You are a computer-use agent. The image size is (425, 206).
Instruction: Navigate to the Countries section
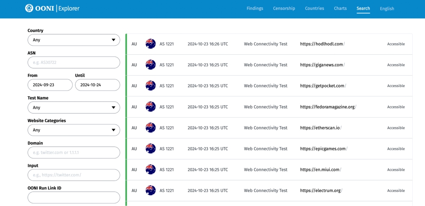pos(314,8)
